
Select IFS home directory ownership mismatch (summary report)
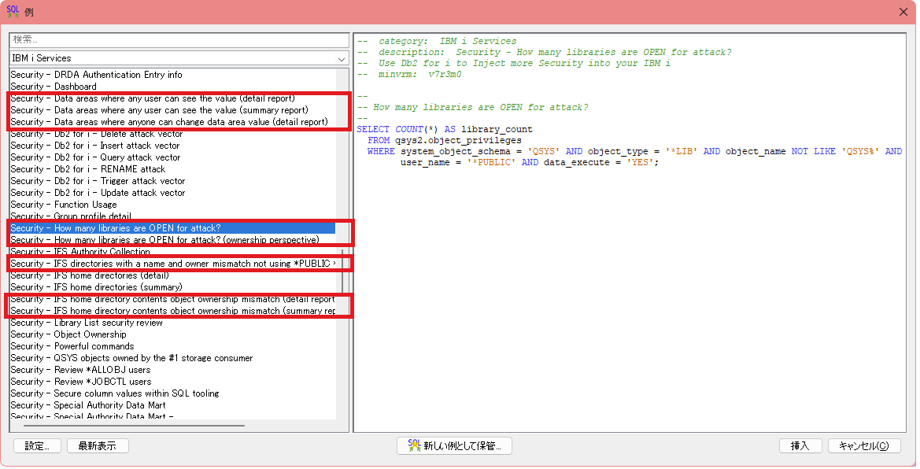pyautogui.click(x=172, y=311)
